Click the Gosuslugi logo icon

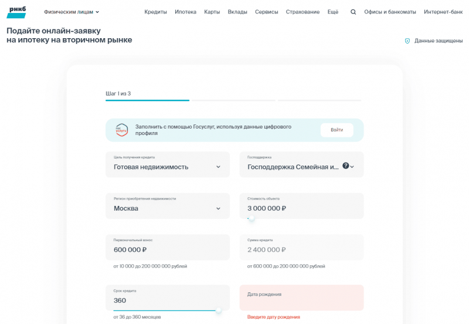click(x=121, y=130)
